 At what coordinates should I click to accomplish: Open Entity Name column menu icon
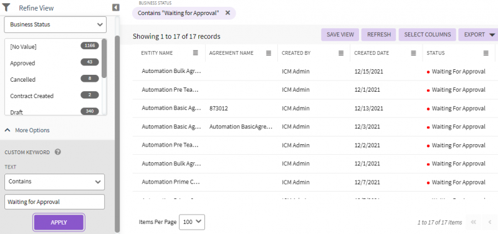click(196, 53)
